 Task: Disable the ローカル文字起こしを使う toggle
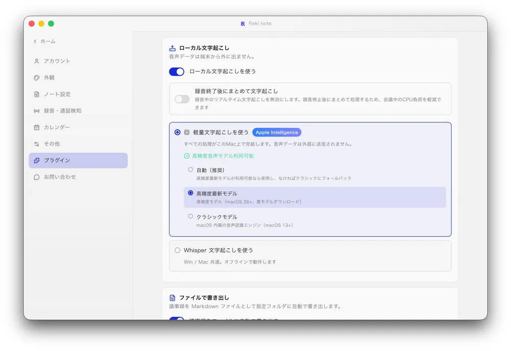point(177,72)
